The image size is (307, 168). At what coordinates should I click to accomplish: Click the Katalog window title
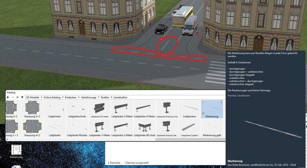tap(11, 92)
